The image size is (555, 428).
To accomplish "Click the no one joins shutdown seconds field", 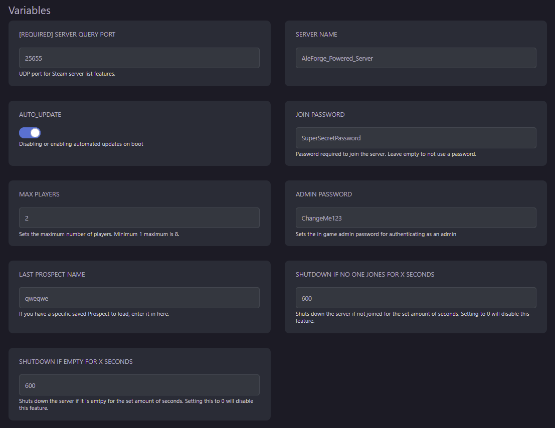I will coord(416,298).
